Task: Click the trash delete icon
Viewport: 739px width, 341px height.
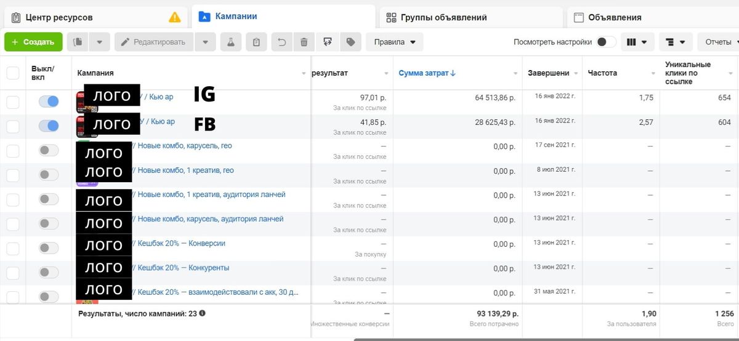Action: tap(304, 42)
